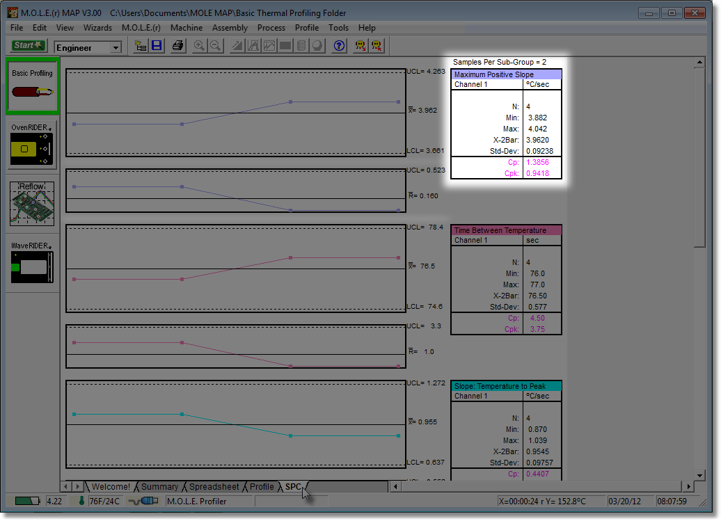Click the 03/20/12 date in status bar
Image resolution: width=721 pixels, height=521 pixels.
(624, 502)
